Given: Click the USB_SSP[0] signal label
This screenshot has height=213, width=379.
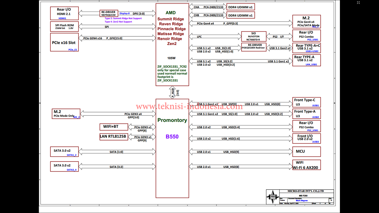Looking at the screenshot, I should (x=229, y=104).
